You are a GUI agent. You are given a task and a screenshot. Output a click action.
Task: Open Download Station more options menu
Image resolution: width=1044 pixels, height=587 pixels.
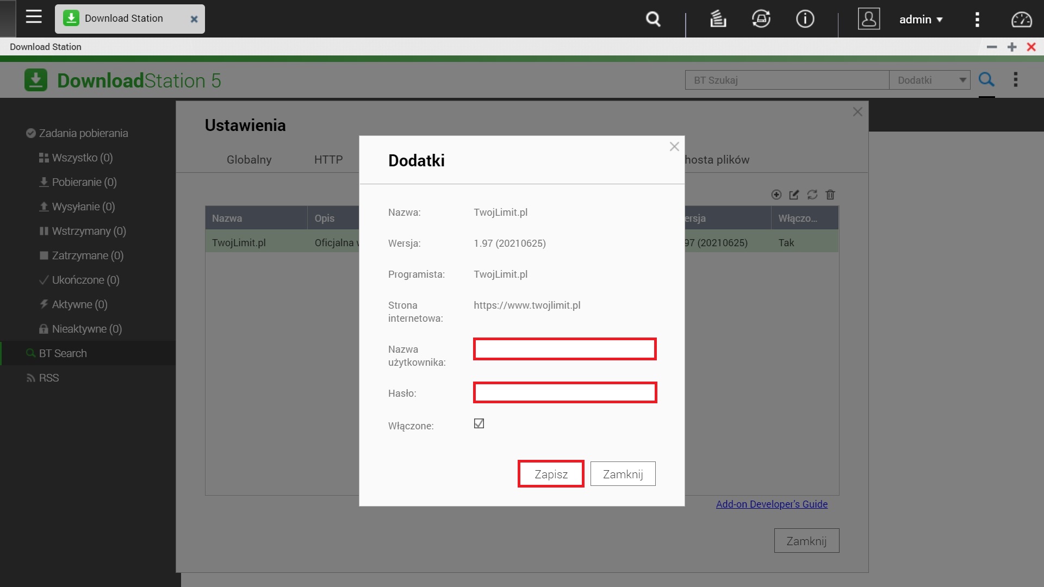coord(1015,80)
